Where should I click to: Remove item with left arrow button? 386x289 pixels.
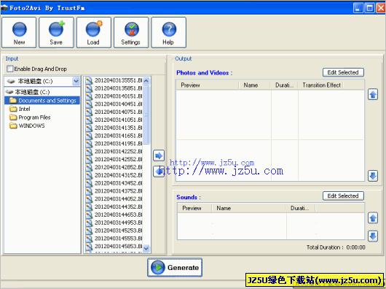pyautogui.click(x=159, y=172)
